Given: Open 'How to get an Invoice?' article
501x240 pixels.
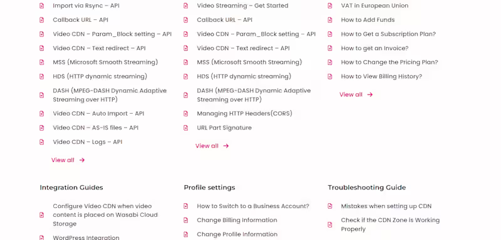Looking at the screenshot, I should [x=374, y=48].
